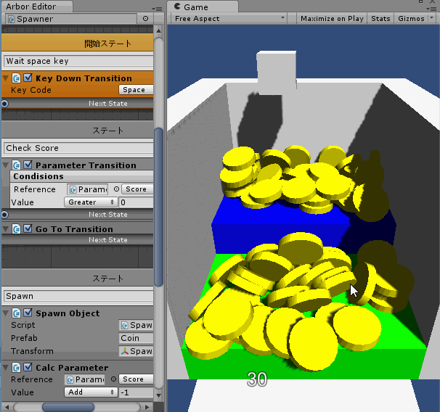Screen dimensions: 440x412
Task: Toggle Maximize on Play
Action: (332, 19)
